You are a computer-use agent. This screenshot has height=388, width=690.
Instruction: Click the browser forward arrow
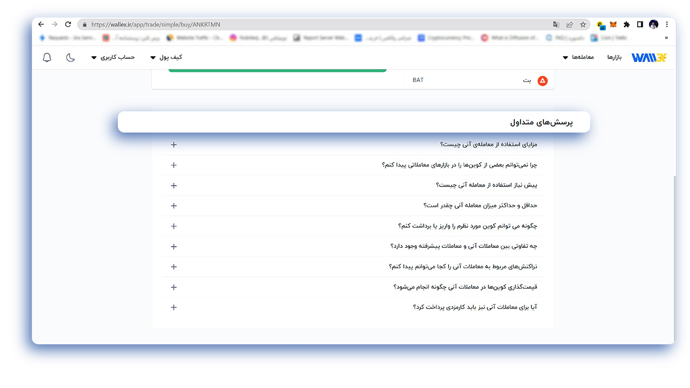pos(54,24)
